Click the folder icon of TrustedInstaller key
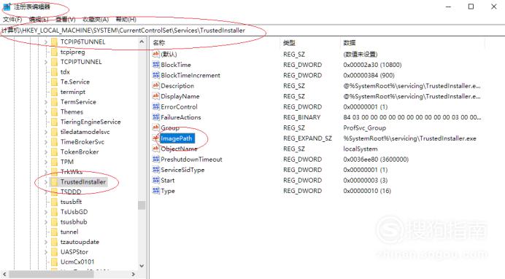Viewport: 505px width, 279px height. [54, 181]
